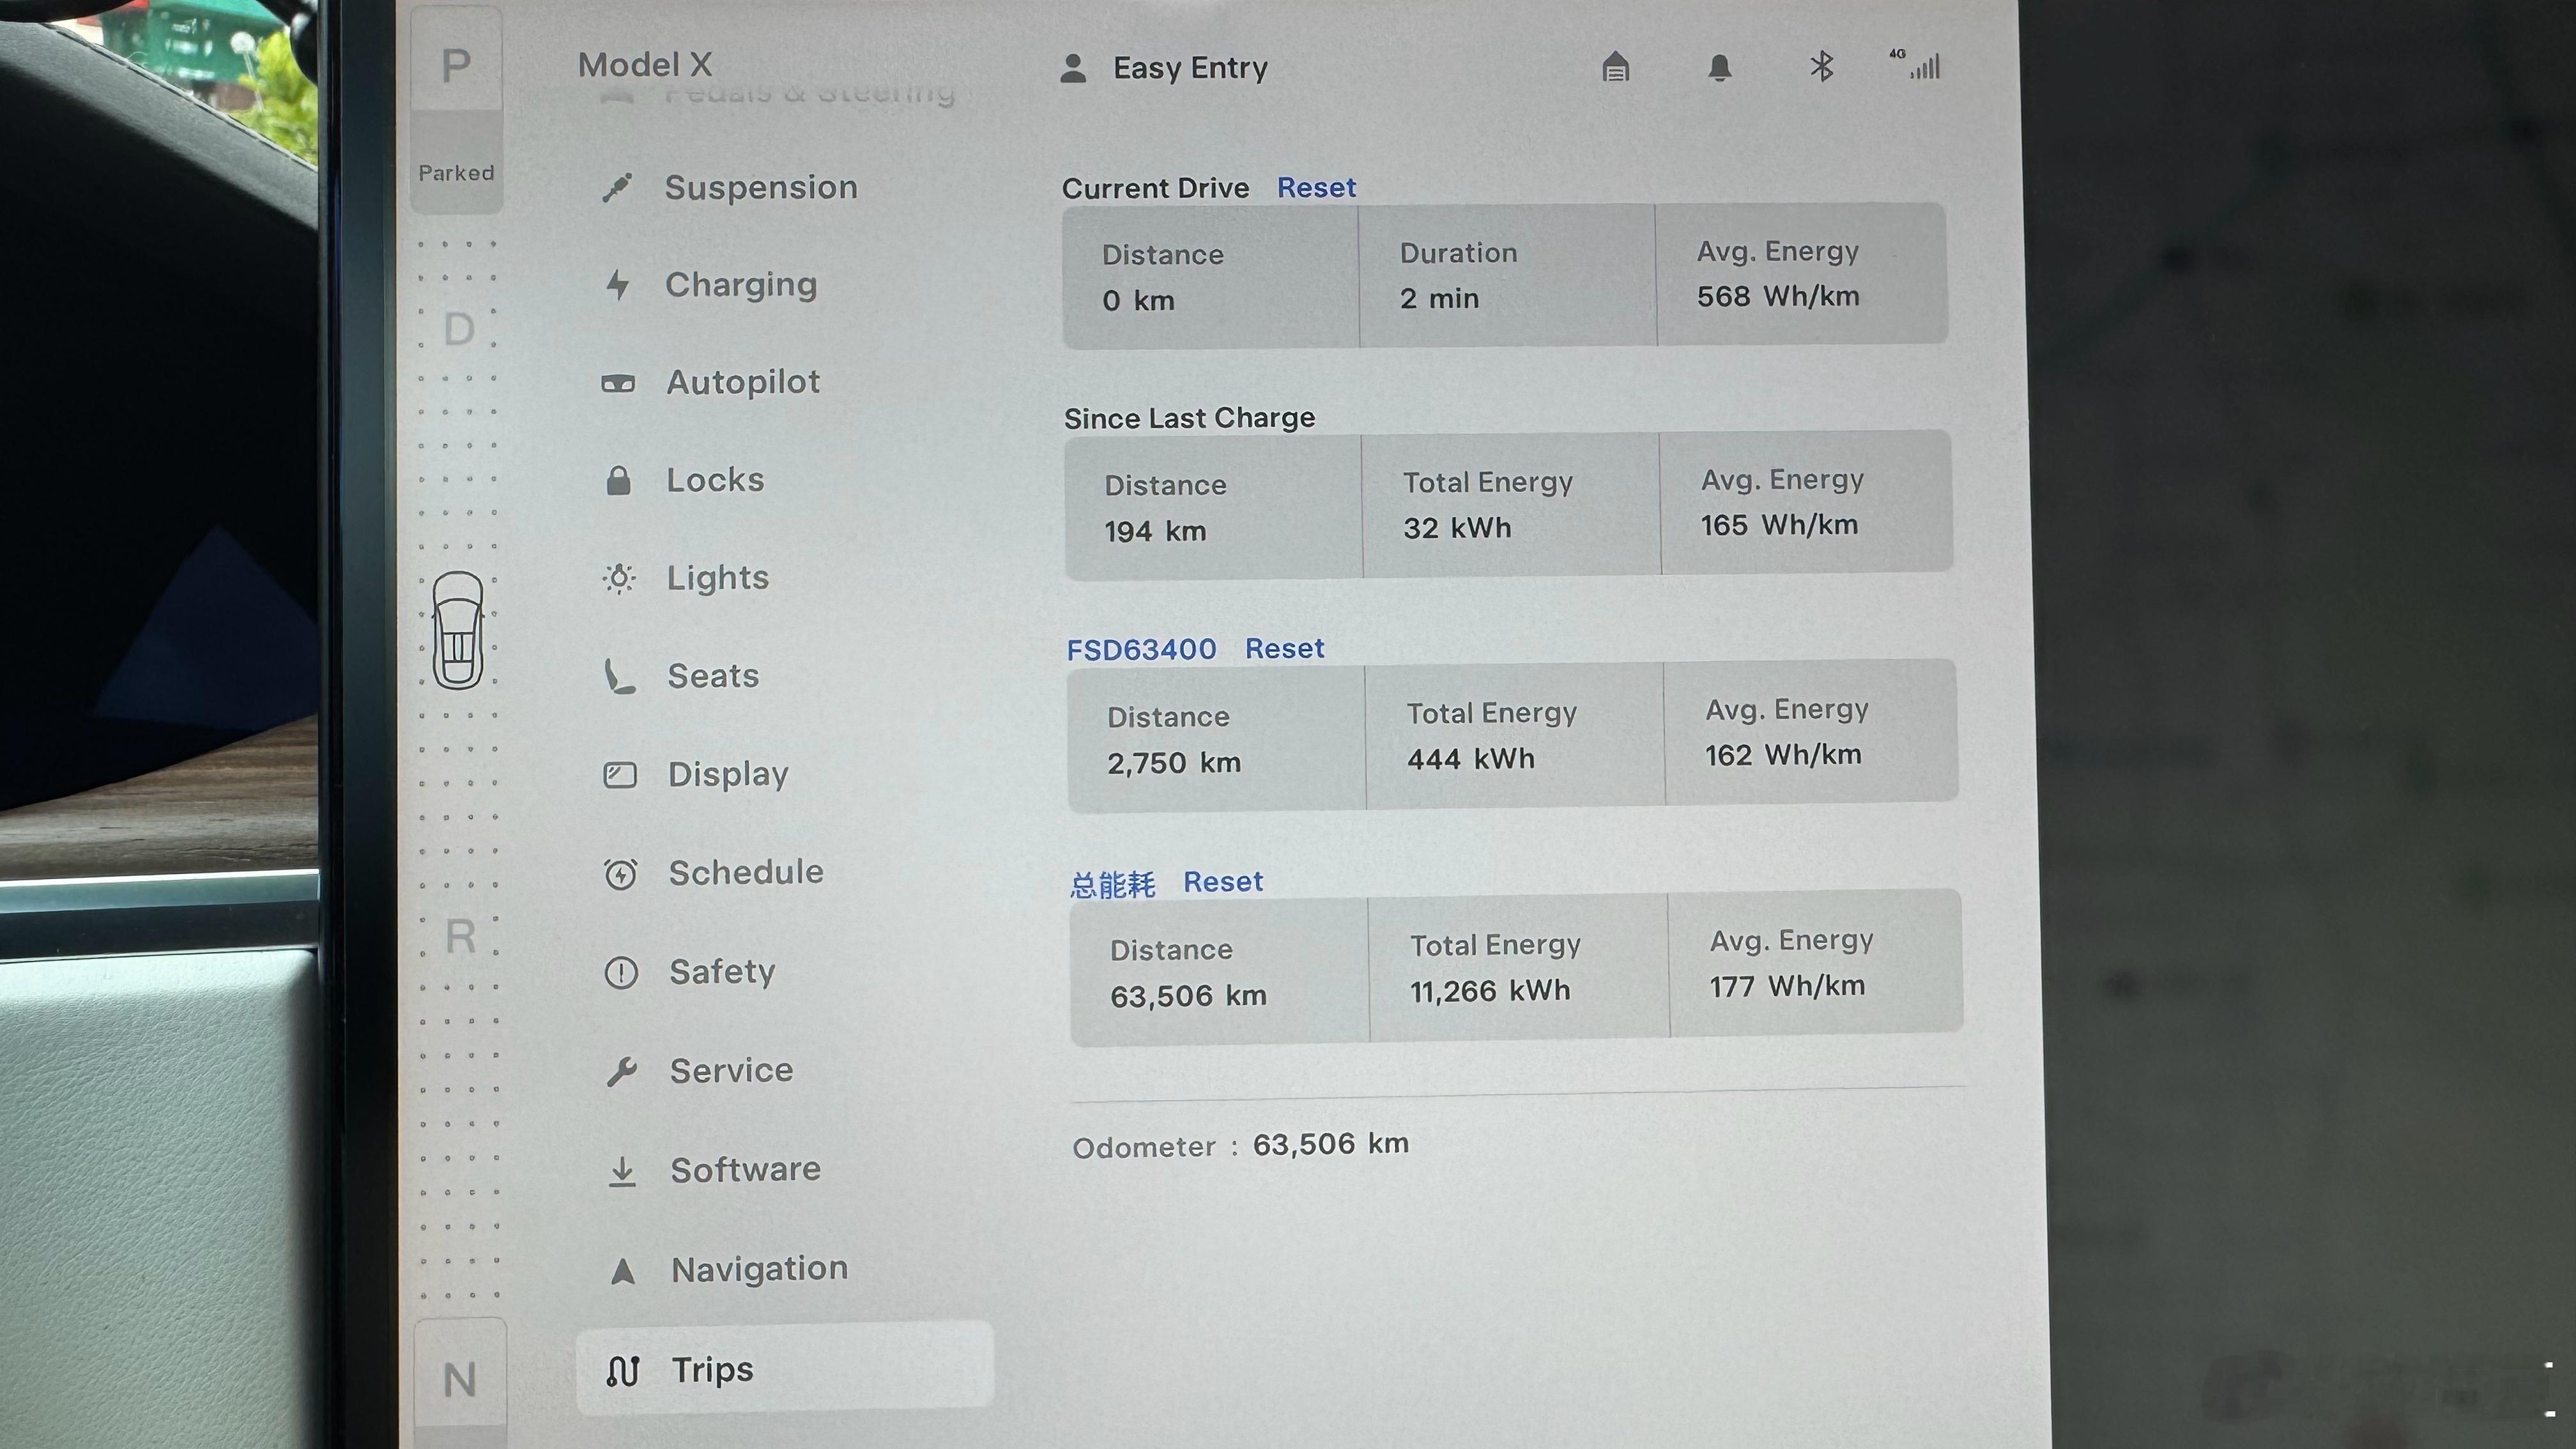Reset the Current Drive trip

[1316, 188]
